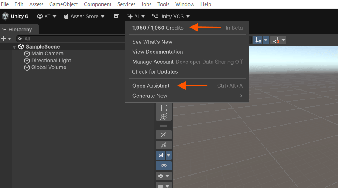Open the Unity VCS dropdown

point(171,16)
